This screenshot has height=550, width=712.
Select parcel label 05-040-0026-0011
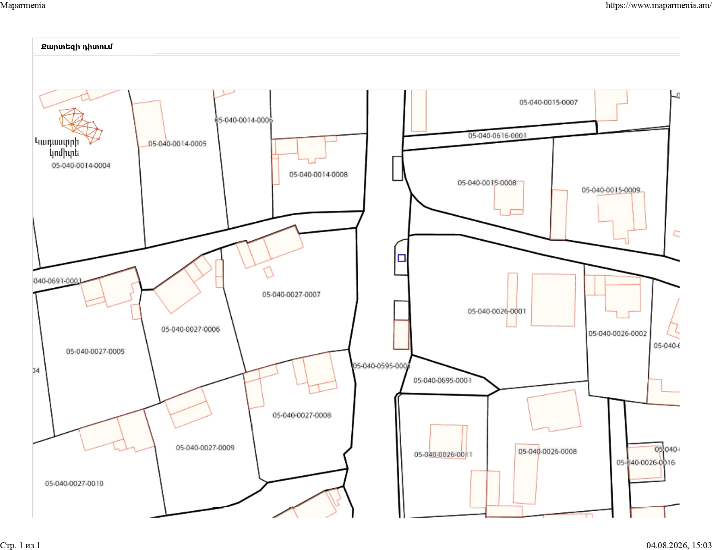443,454
